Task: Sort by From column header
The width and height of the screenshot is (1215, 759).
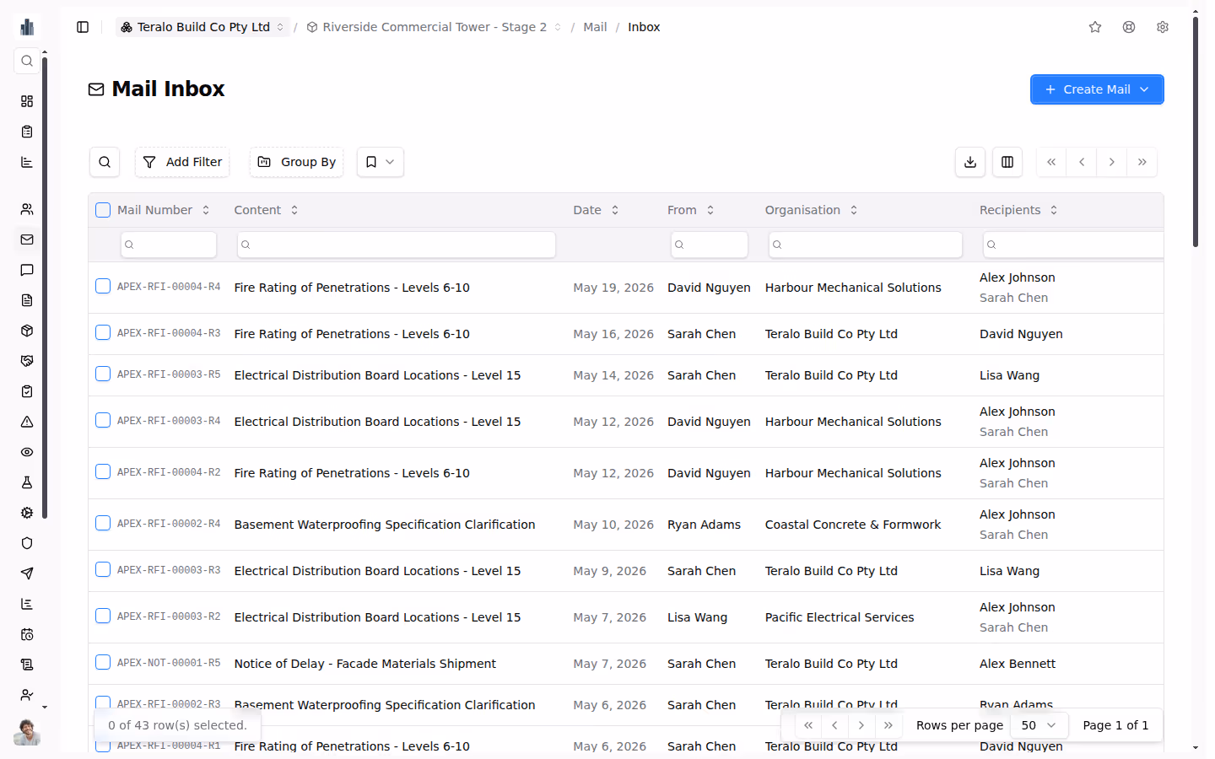Action: 691,210
